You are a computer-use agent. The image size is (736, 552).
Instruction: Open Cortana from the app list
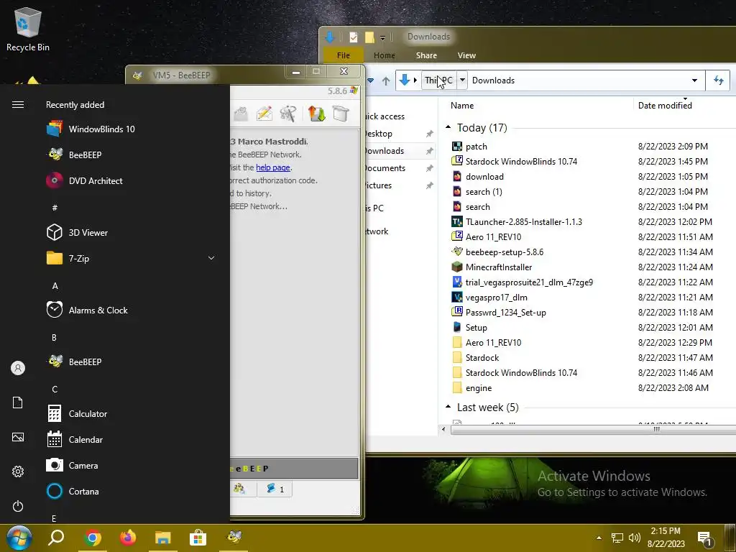coord(73,492)
